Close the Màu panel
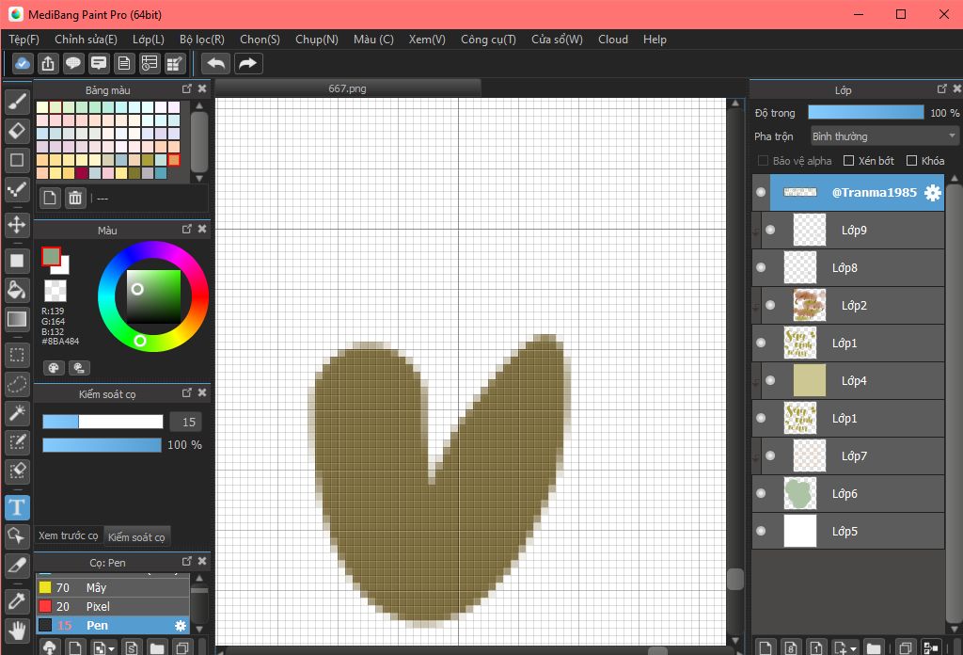963x655 pixels. click(202, 230)
